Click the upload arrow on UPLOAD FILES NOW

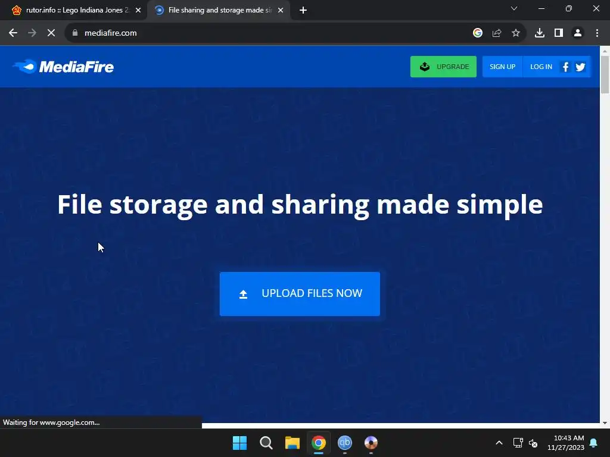point(243,294)
